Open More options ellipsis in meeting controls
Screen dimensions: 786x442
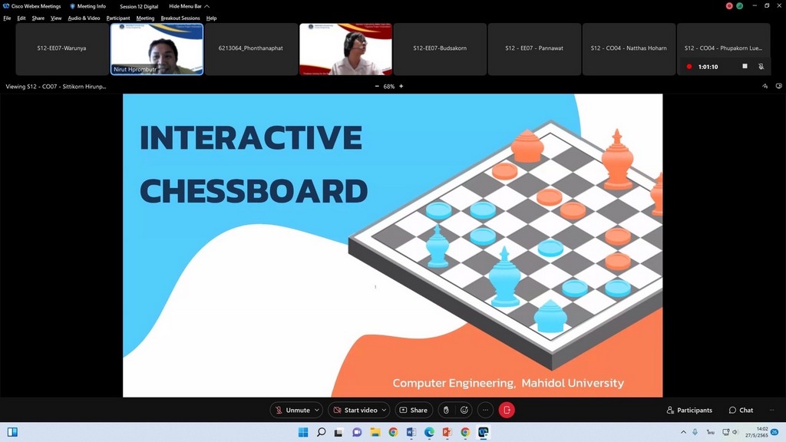485,411
